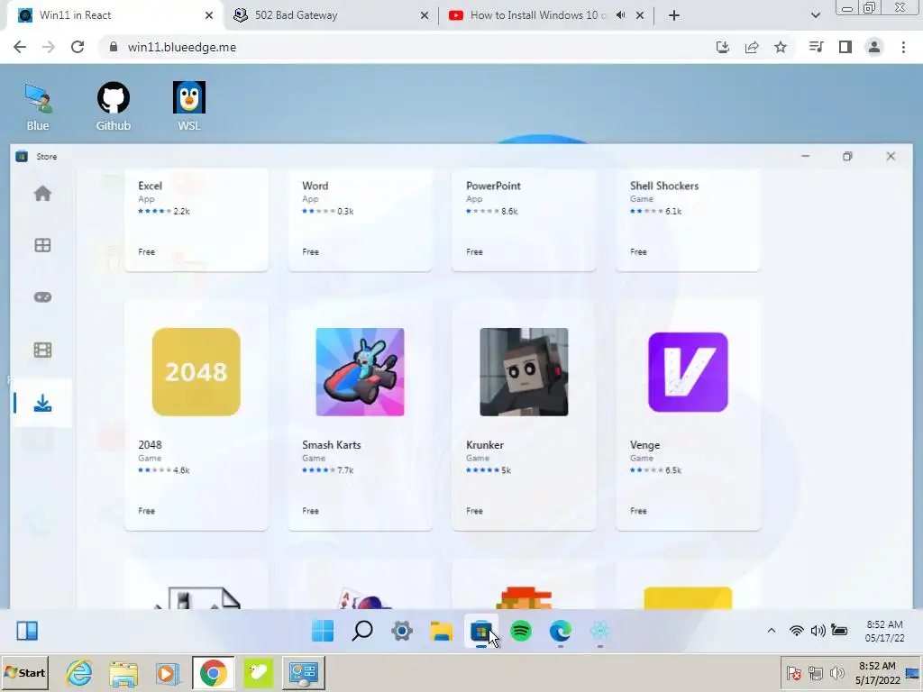923x692 pixels.
Task: Click the host tray speaker icon
Action: coord(837,672)
